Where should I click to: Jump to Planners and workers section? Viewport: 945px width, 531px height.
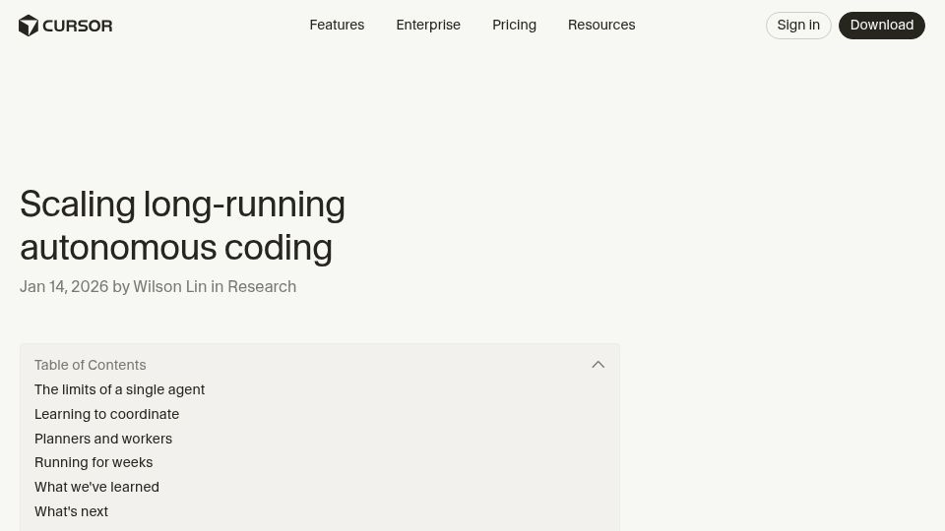(x=103, y=439)
